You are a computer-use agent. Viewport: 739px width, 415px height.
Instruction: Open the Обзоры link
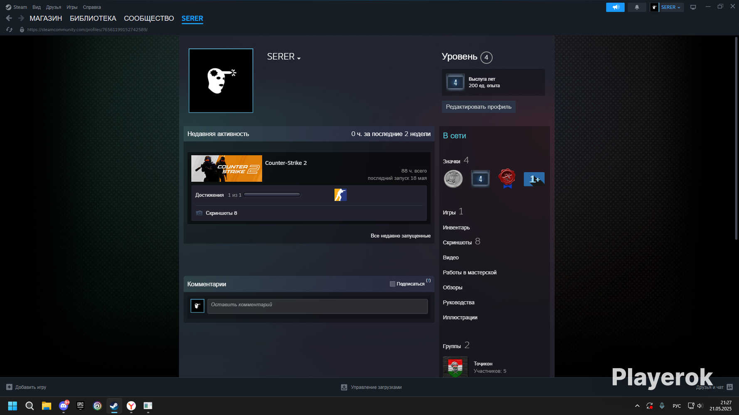coord(453,287)
